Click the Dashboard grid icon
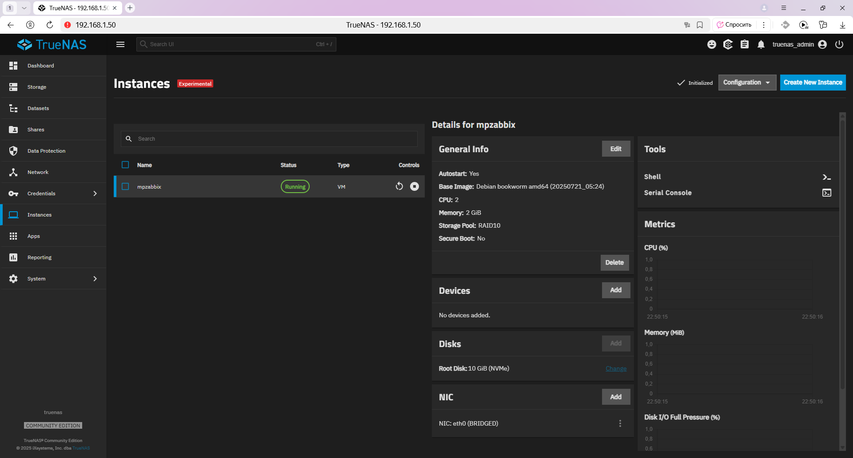 pyautogui.click(x=13, y=66)
